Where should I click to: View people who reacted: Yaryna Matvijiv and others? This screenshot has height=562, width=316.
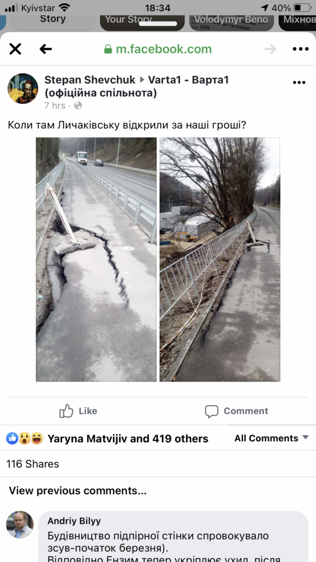[128, 439]
